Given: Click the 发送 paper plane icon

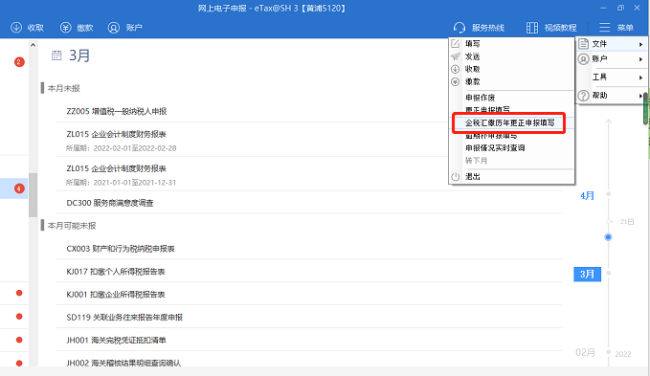Looking at the screenshot, I should 455,56.
